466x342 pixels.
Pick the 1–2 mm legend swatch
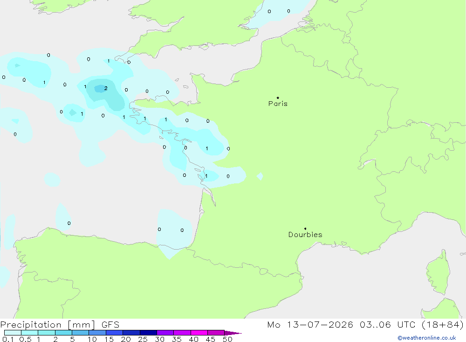[x=47, y=333]
